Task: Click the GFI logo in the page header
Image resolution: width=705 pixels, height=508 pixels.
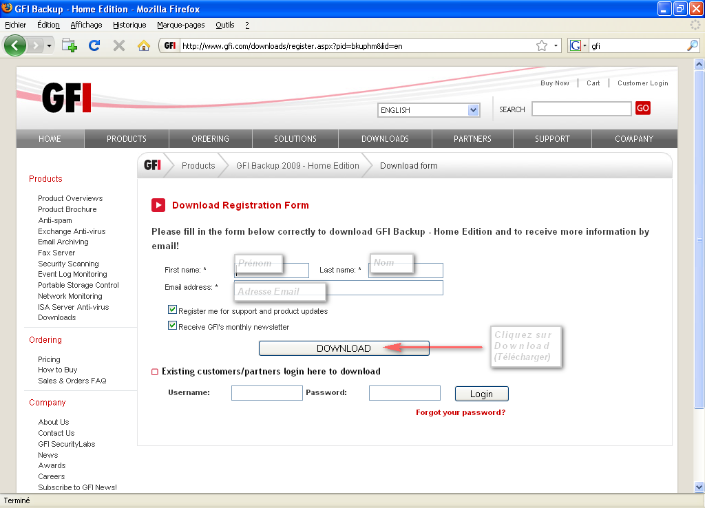Action: [x=67, y=98]
